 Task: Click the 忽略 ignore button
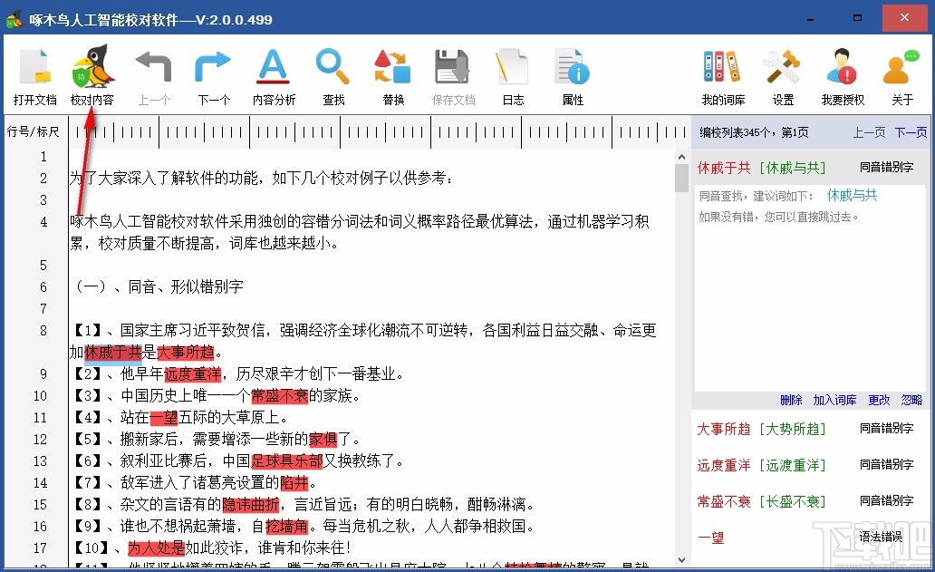coord(911,399)
